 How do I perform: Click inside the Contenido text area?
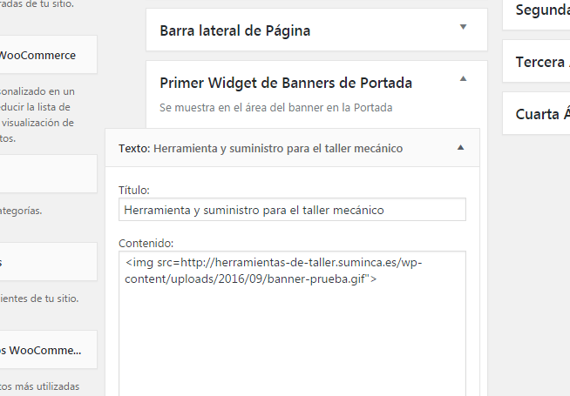[292, 323]
